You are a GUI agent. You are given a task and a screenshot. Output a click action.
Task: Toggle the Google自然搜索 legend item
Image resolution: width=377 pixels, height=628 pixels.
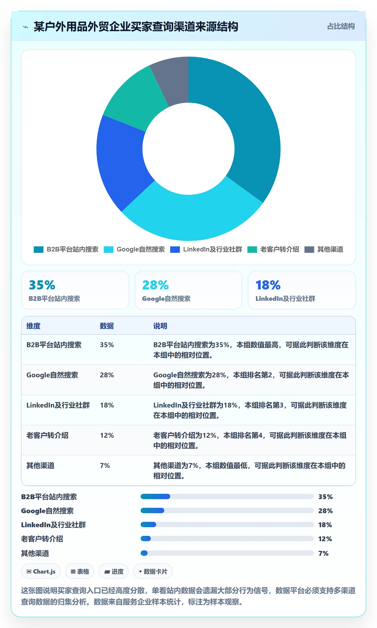134,249
